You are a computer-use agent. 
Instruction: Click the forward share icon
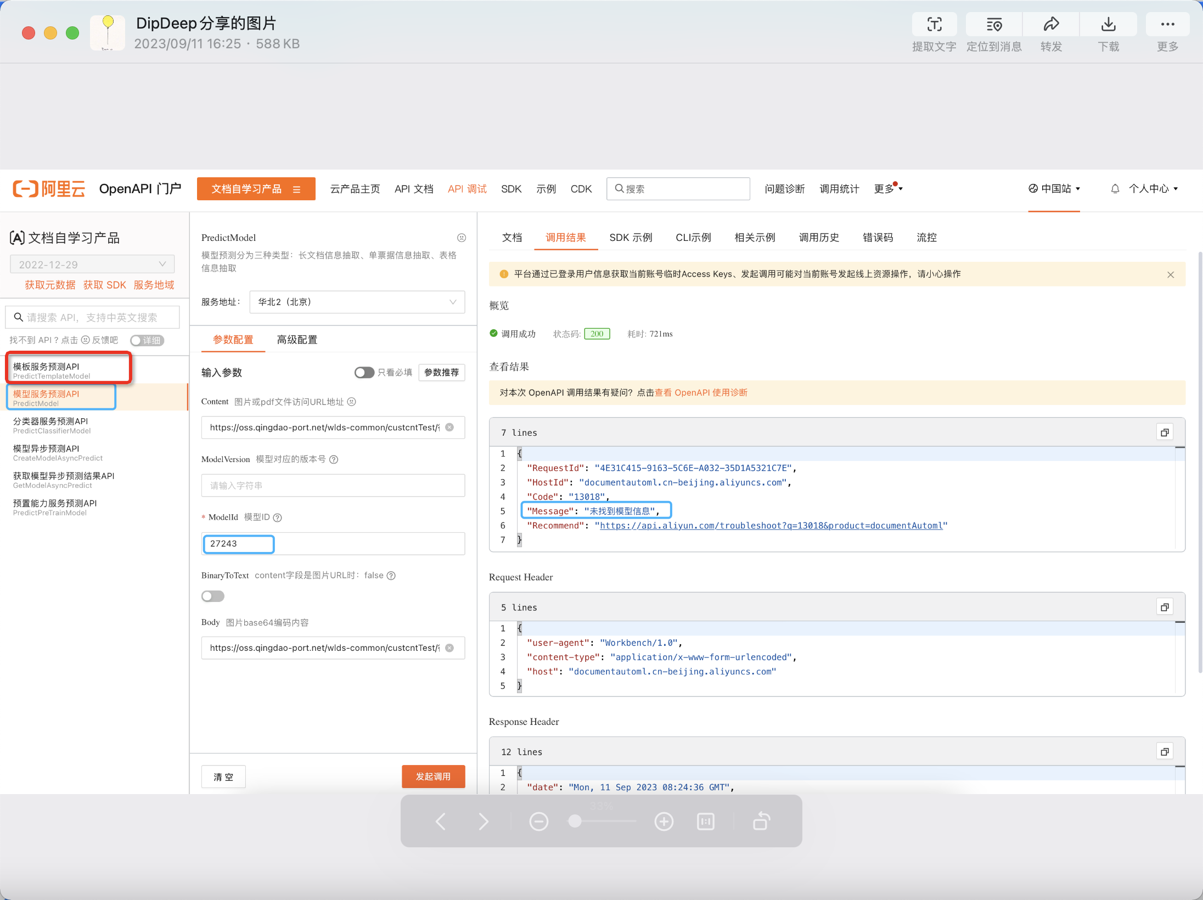pos(1051,25)
